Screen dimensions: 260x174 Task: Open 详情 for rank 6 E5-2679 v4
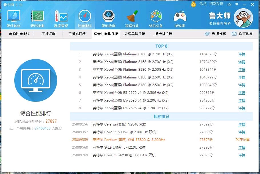[242, 93]
